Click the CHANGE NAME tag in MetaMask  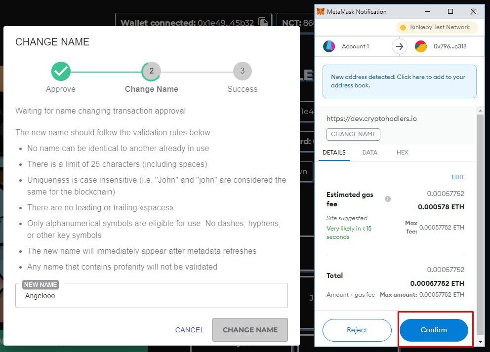(x=353, y=134)
